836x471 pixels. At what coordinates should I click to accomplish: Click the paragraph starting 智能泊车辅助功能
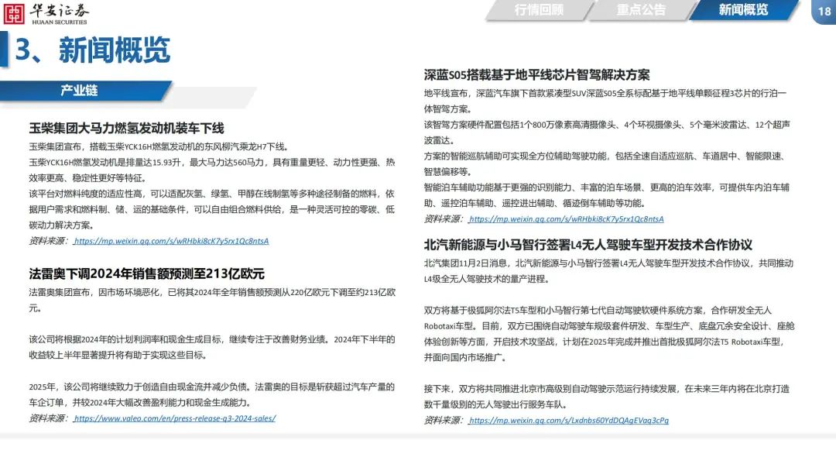(x=607, y=196)
